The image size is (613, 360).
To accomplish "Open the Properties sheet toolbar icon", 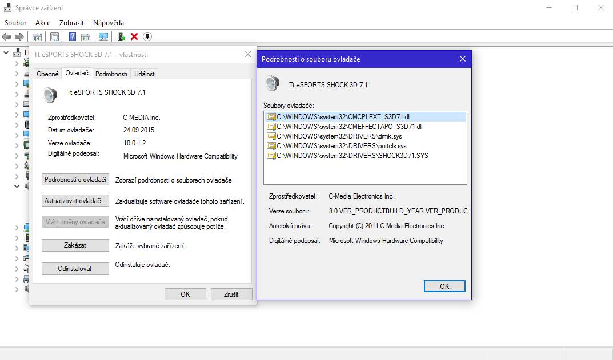I will 55,37.
